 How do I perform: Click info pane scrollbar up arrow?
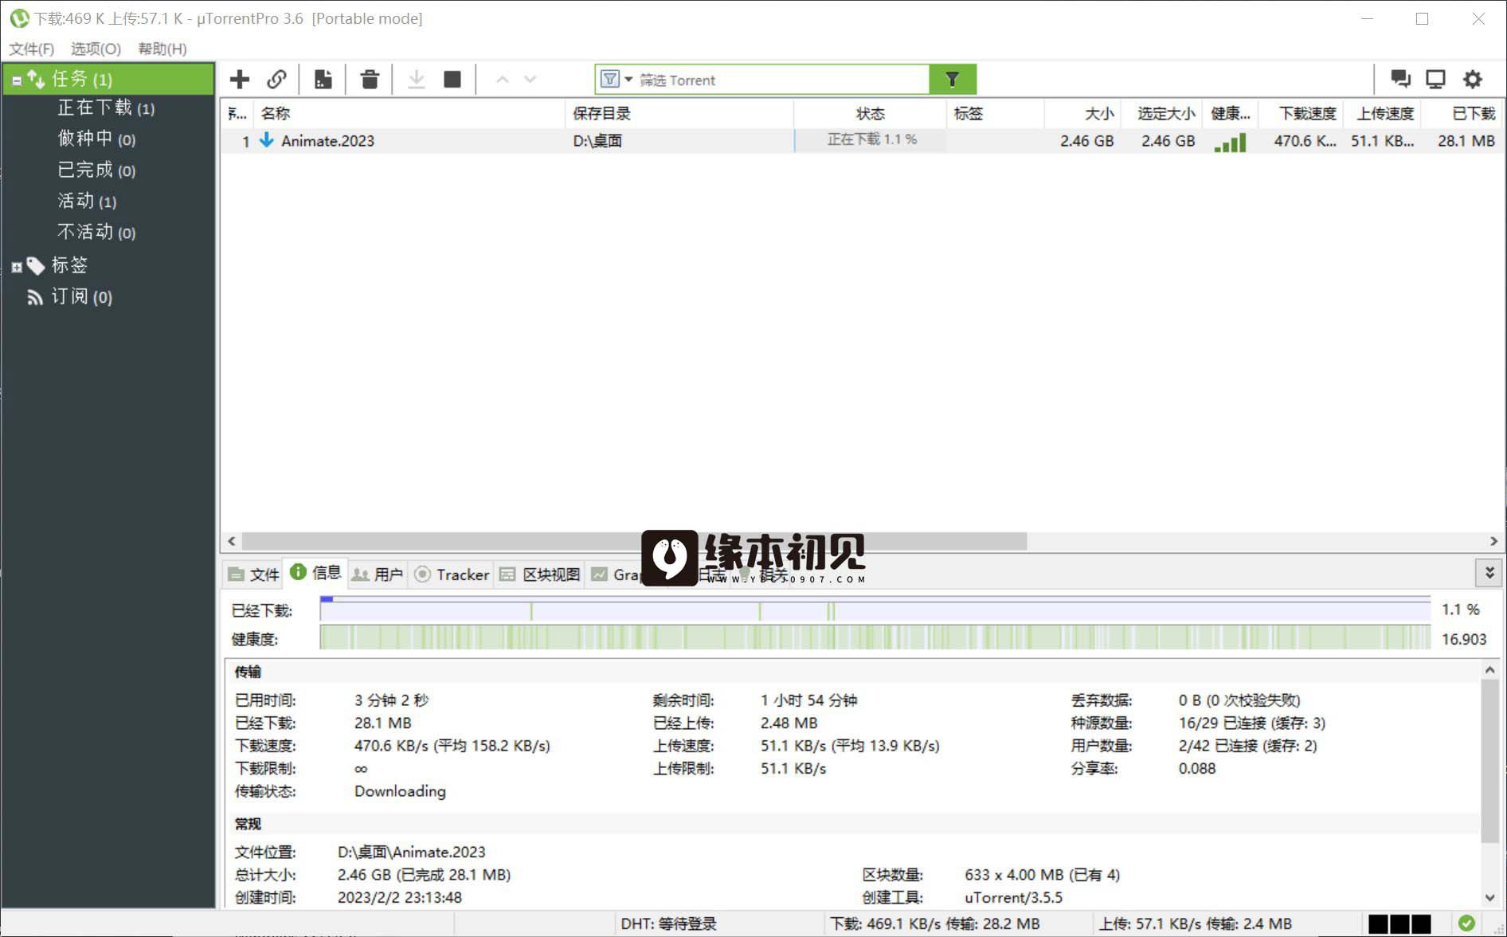pyautogui.click(x=1489, y=671)
